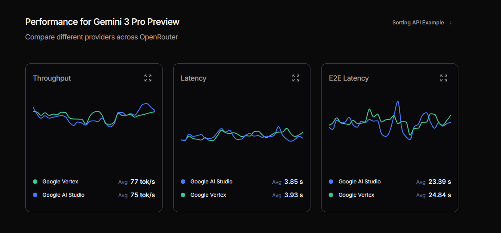Click Google Vertex label in Latency card
Screen dimensions: 501x233
[208, 195]
